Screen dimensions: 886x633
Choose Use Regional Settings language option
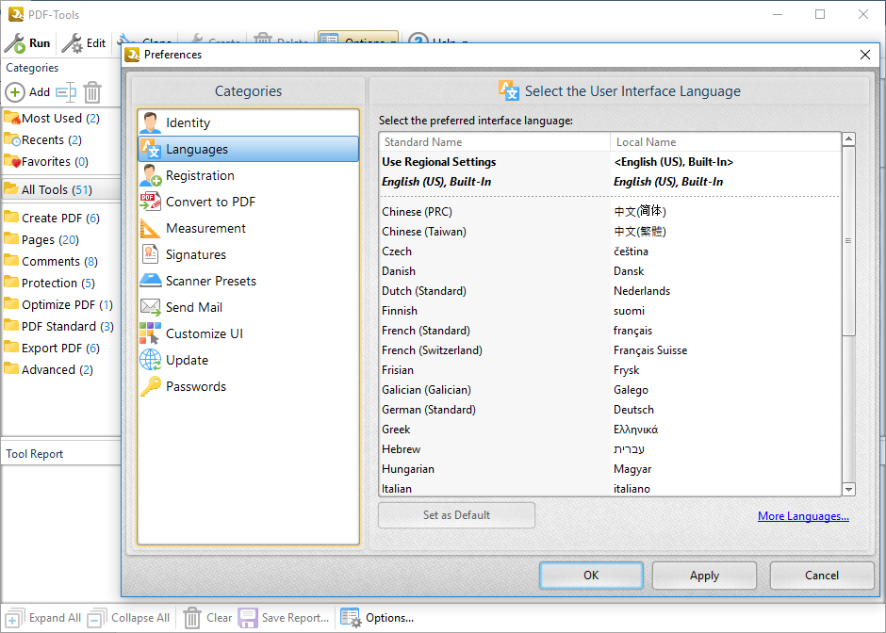pos(438,162)
